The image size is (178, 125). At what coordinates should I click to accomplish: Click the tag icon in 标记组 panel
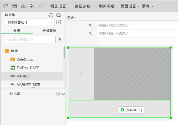point(58,94)
